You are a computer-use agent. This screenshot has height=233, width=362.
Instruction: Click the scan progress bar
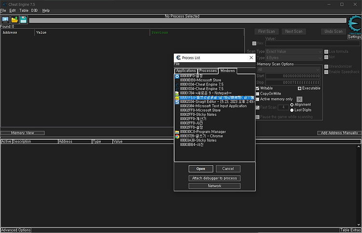point(188,21)
